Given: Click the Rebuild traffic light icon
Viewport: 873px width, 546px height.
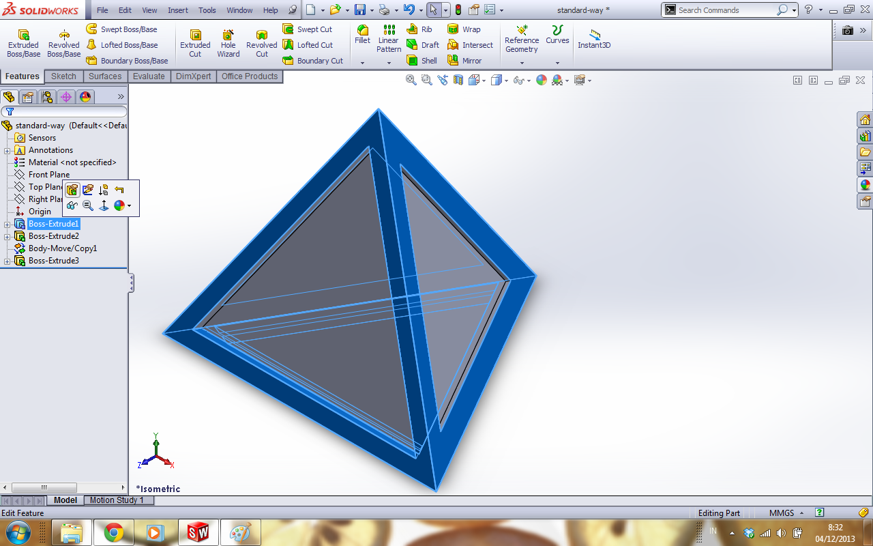Looking at the screenshot, I should [458, 10].
